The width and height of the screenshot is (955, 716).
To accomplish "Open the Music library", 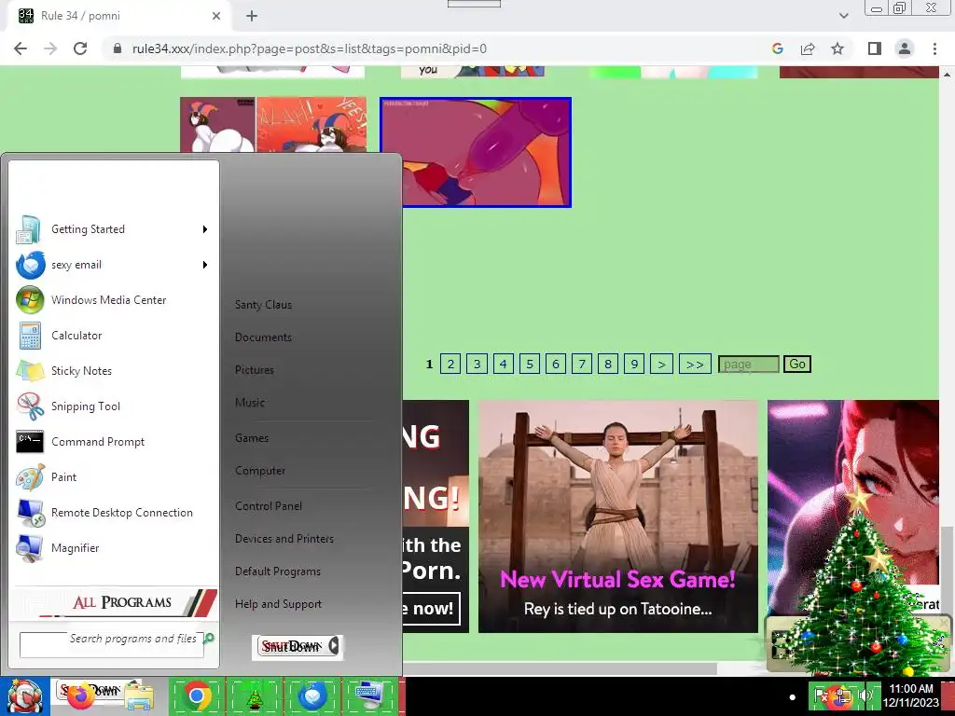I will 250,403.
